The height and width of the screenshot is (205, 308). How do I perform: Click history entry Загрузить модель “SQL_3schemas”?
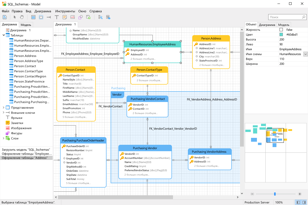(26, 149)
